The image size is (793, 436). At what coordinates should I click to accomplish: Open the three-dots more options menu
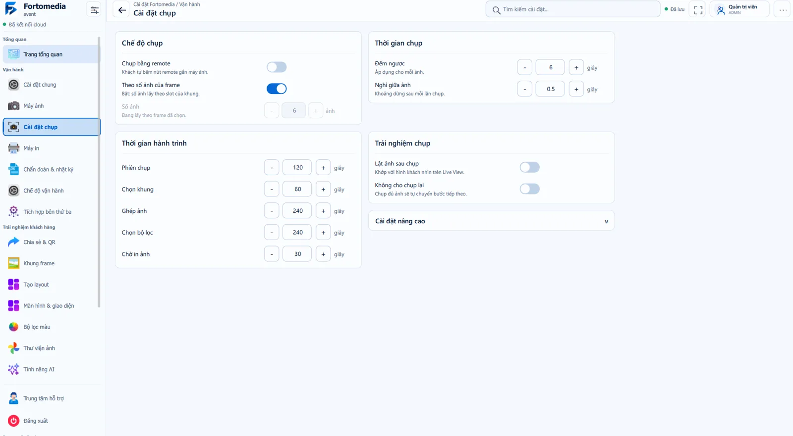tap(783, 9)
